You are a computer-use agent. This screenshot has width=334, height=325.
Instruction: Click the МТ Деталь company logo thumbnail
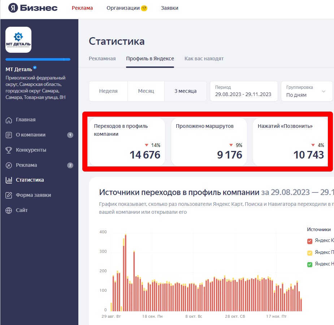tap(18, 40)
